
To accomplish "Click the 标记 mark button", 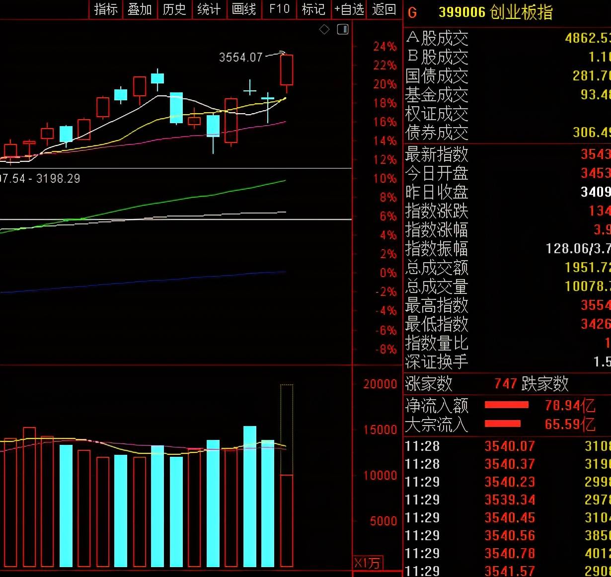I will click(x=314, y=9).
